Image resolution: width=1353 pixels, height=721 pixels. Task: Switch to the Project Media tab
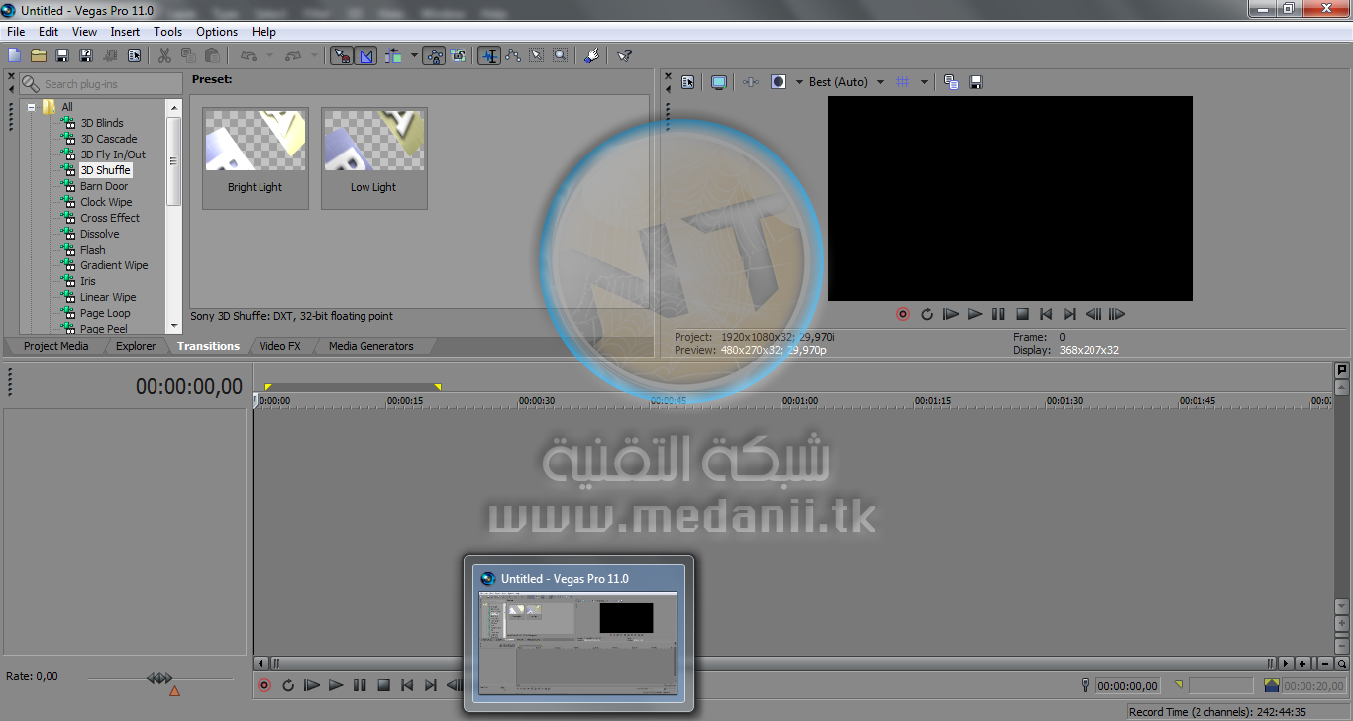point(55,346)
